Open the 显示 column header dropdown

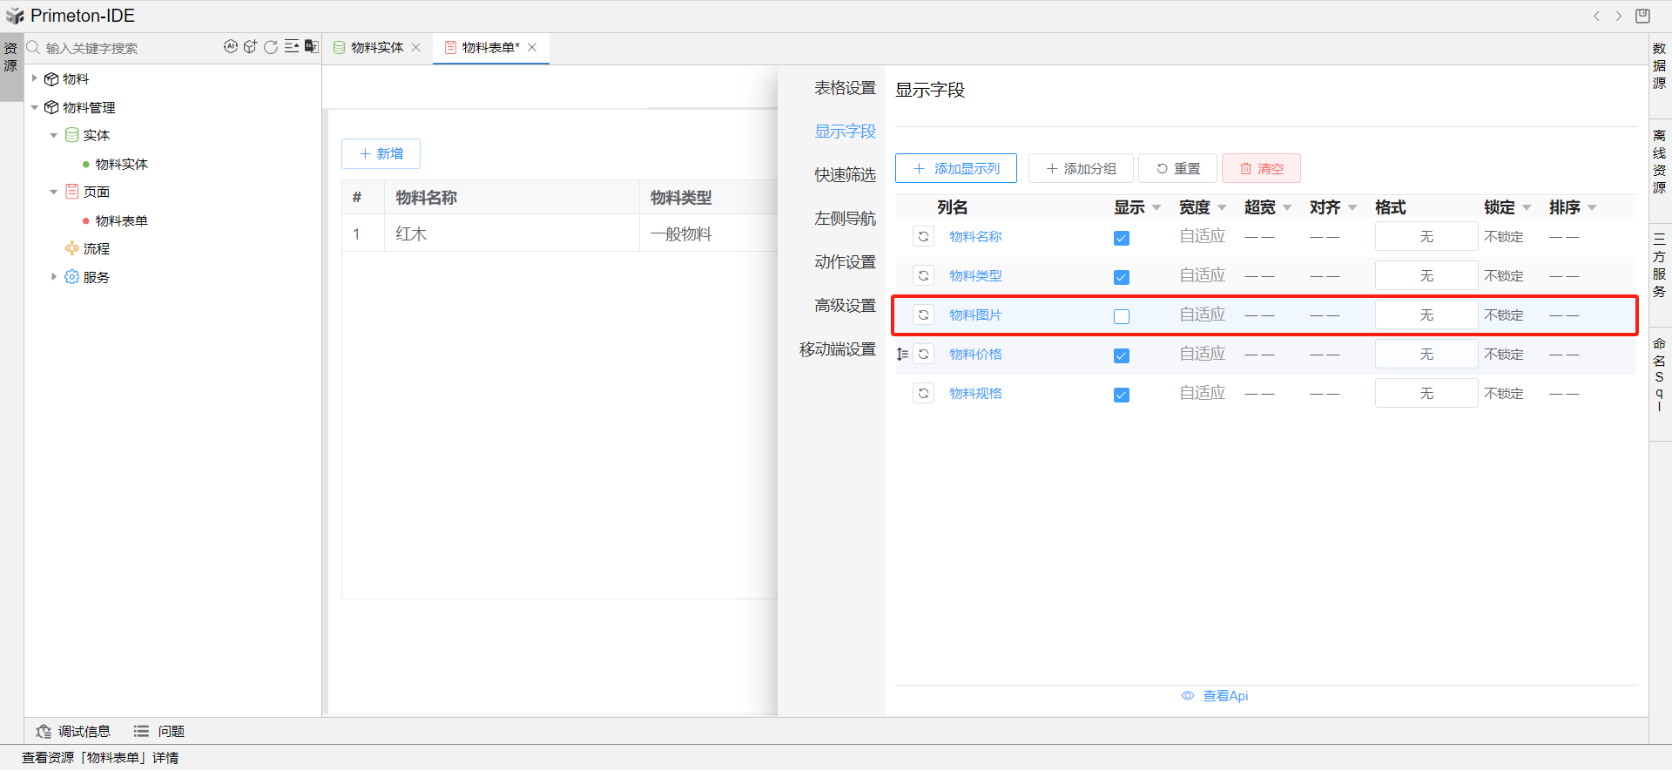(x=1156, y=207)
